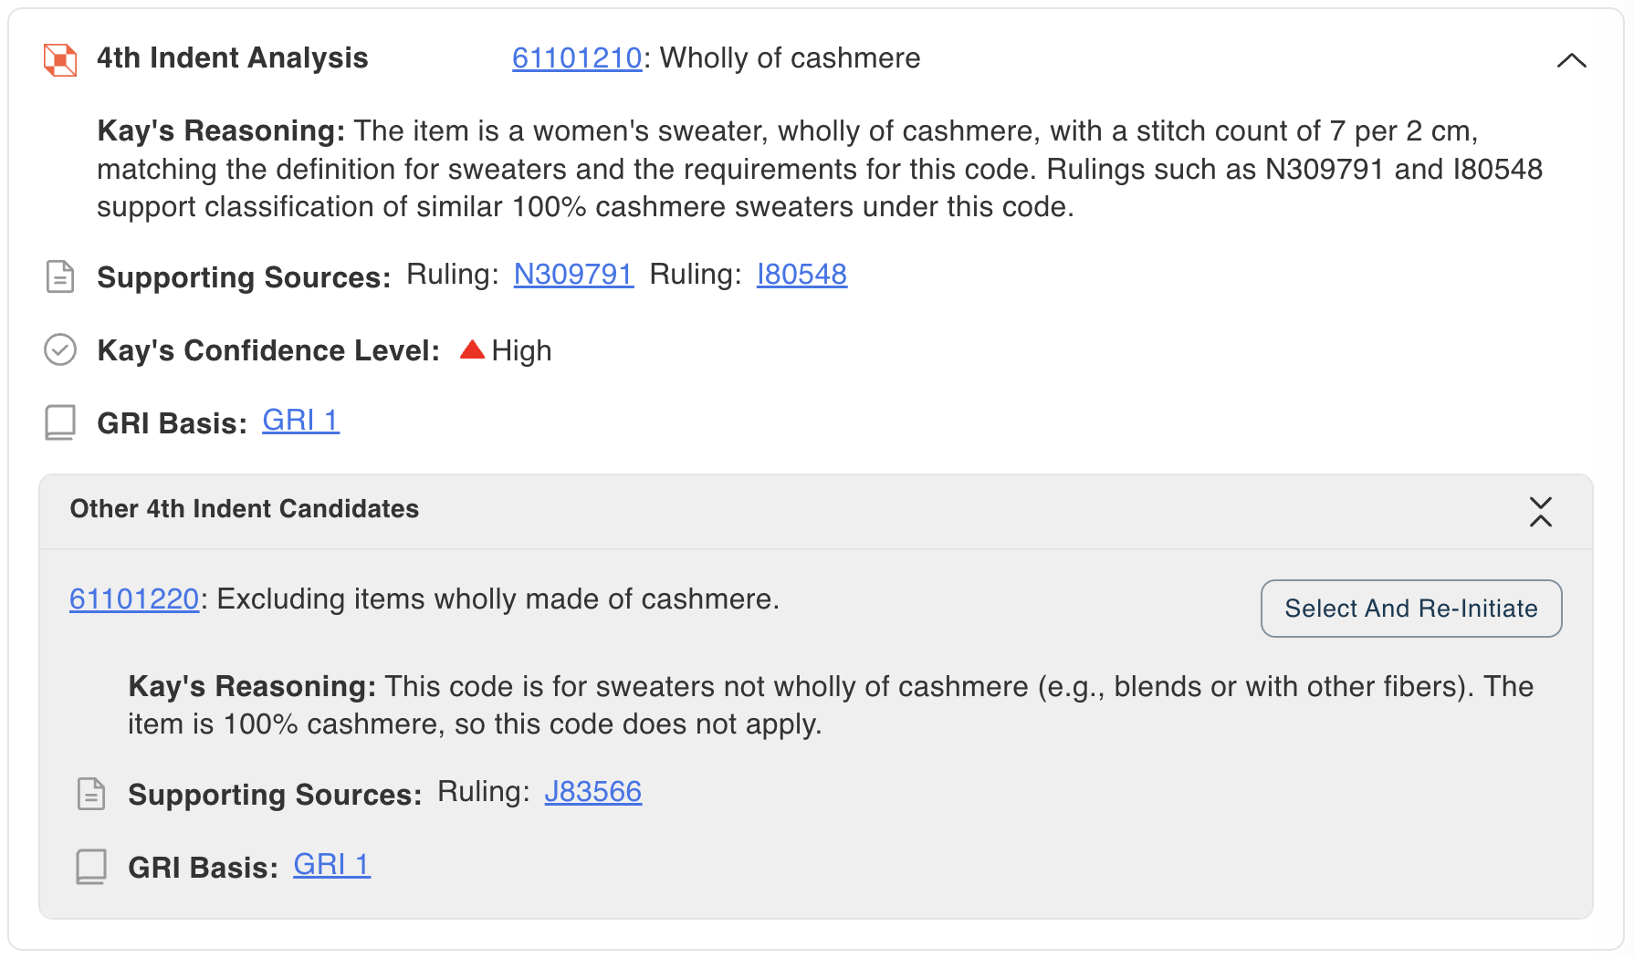Click Select And Re-Initiate button

1411,609
